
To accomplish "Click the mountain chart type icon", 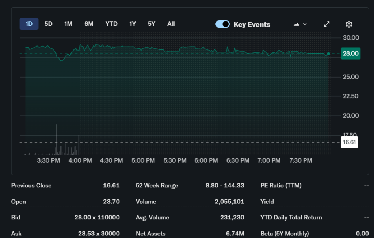I will click(x=297, y=24).
